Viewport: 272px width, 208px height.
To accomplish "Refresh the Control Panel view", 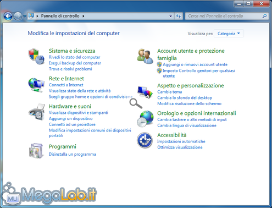I will click(x=179, y=16).
